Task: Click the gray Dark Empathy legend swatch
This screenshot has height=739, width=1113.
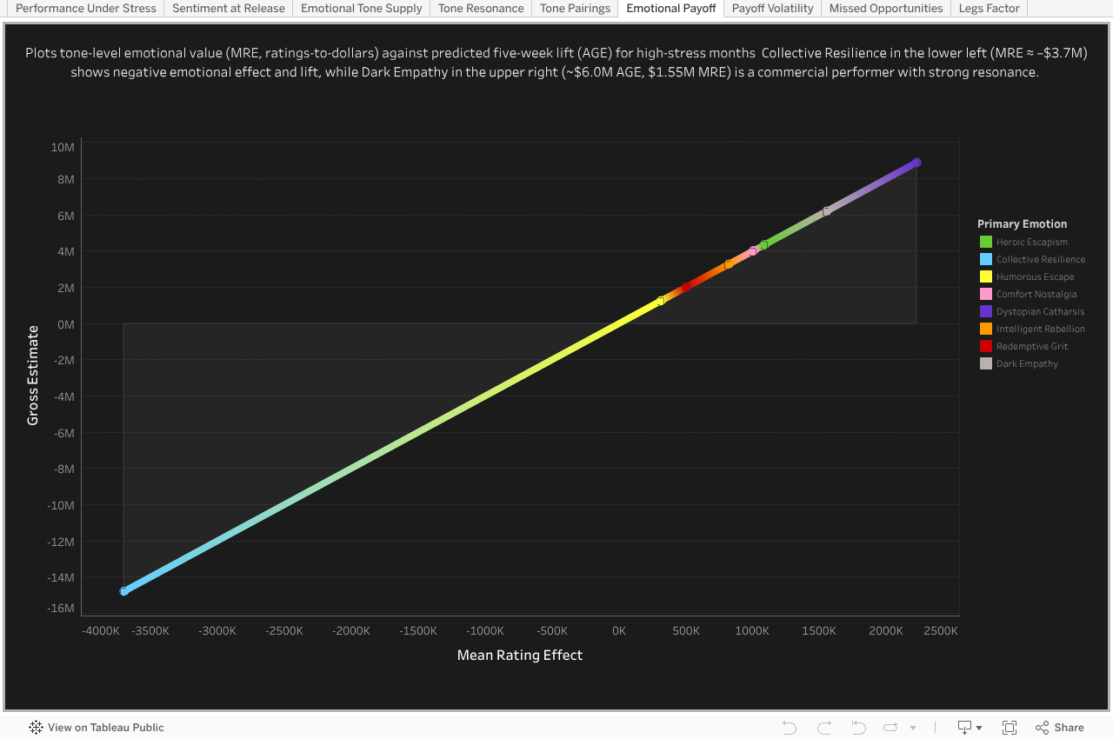Action: 986,363
